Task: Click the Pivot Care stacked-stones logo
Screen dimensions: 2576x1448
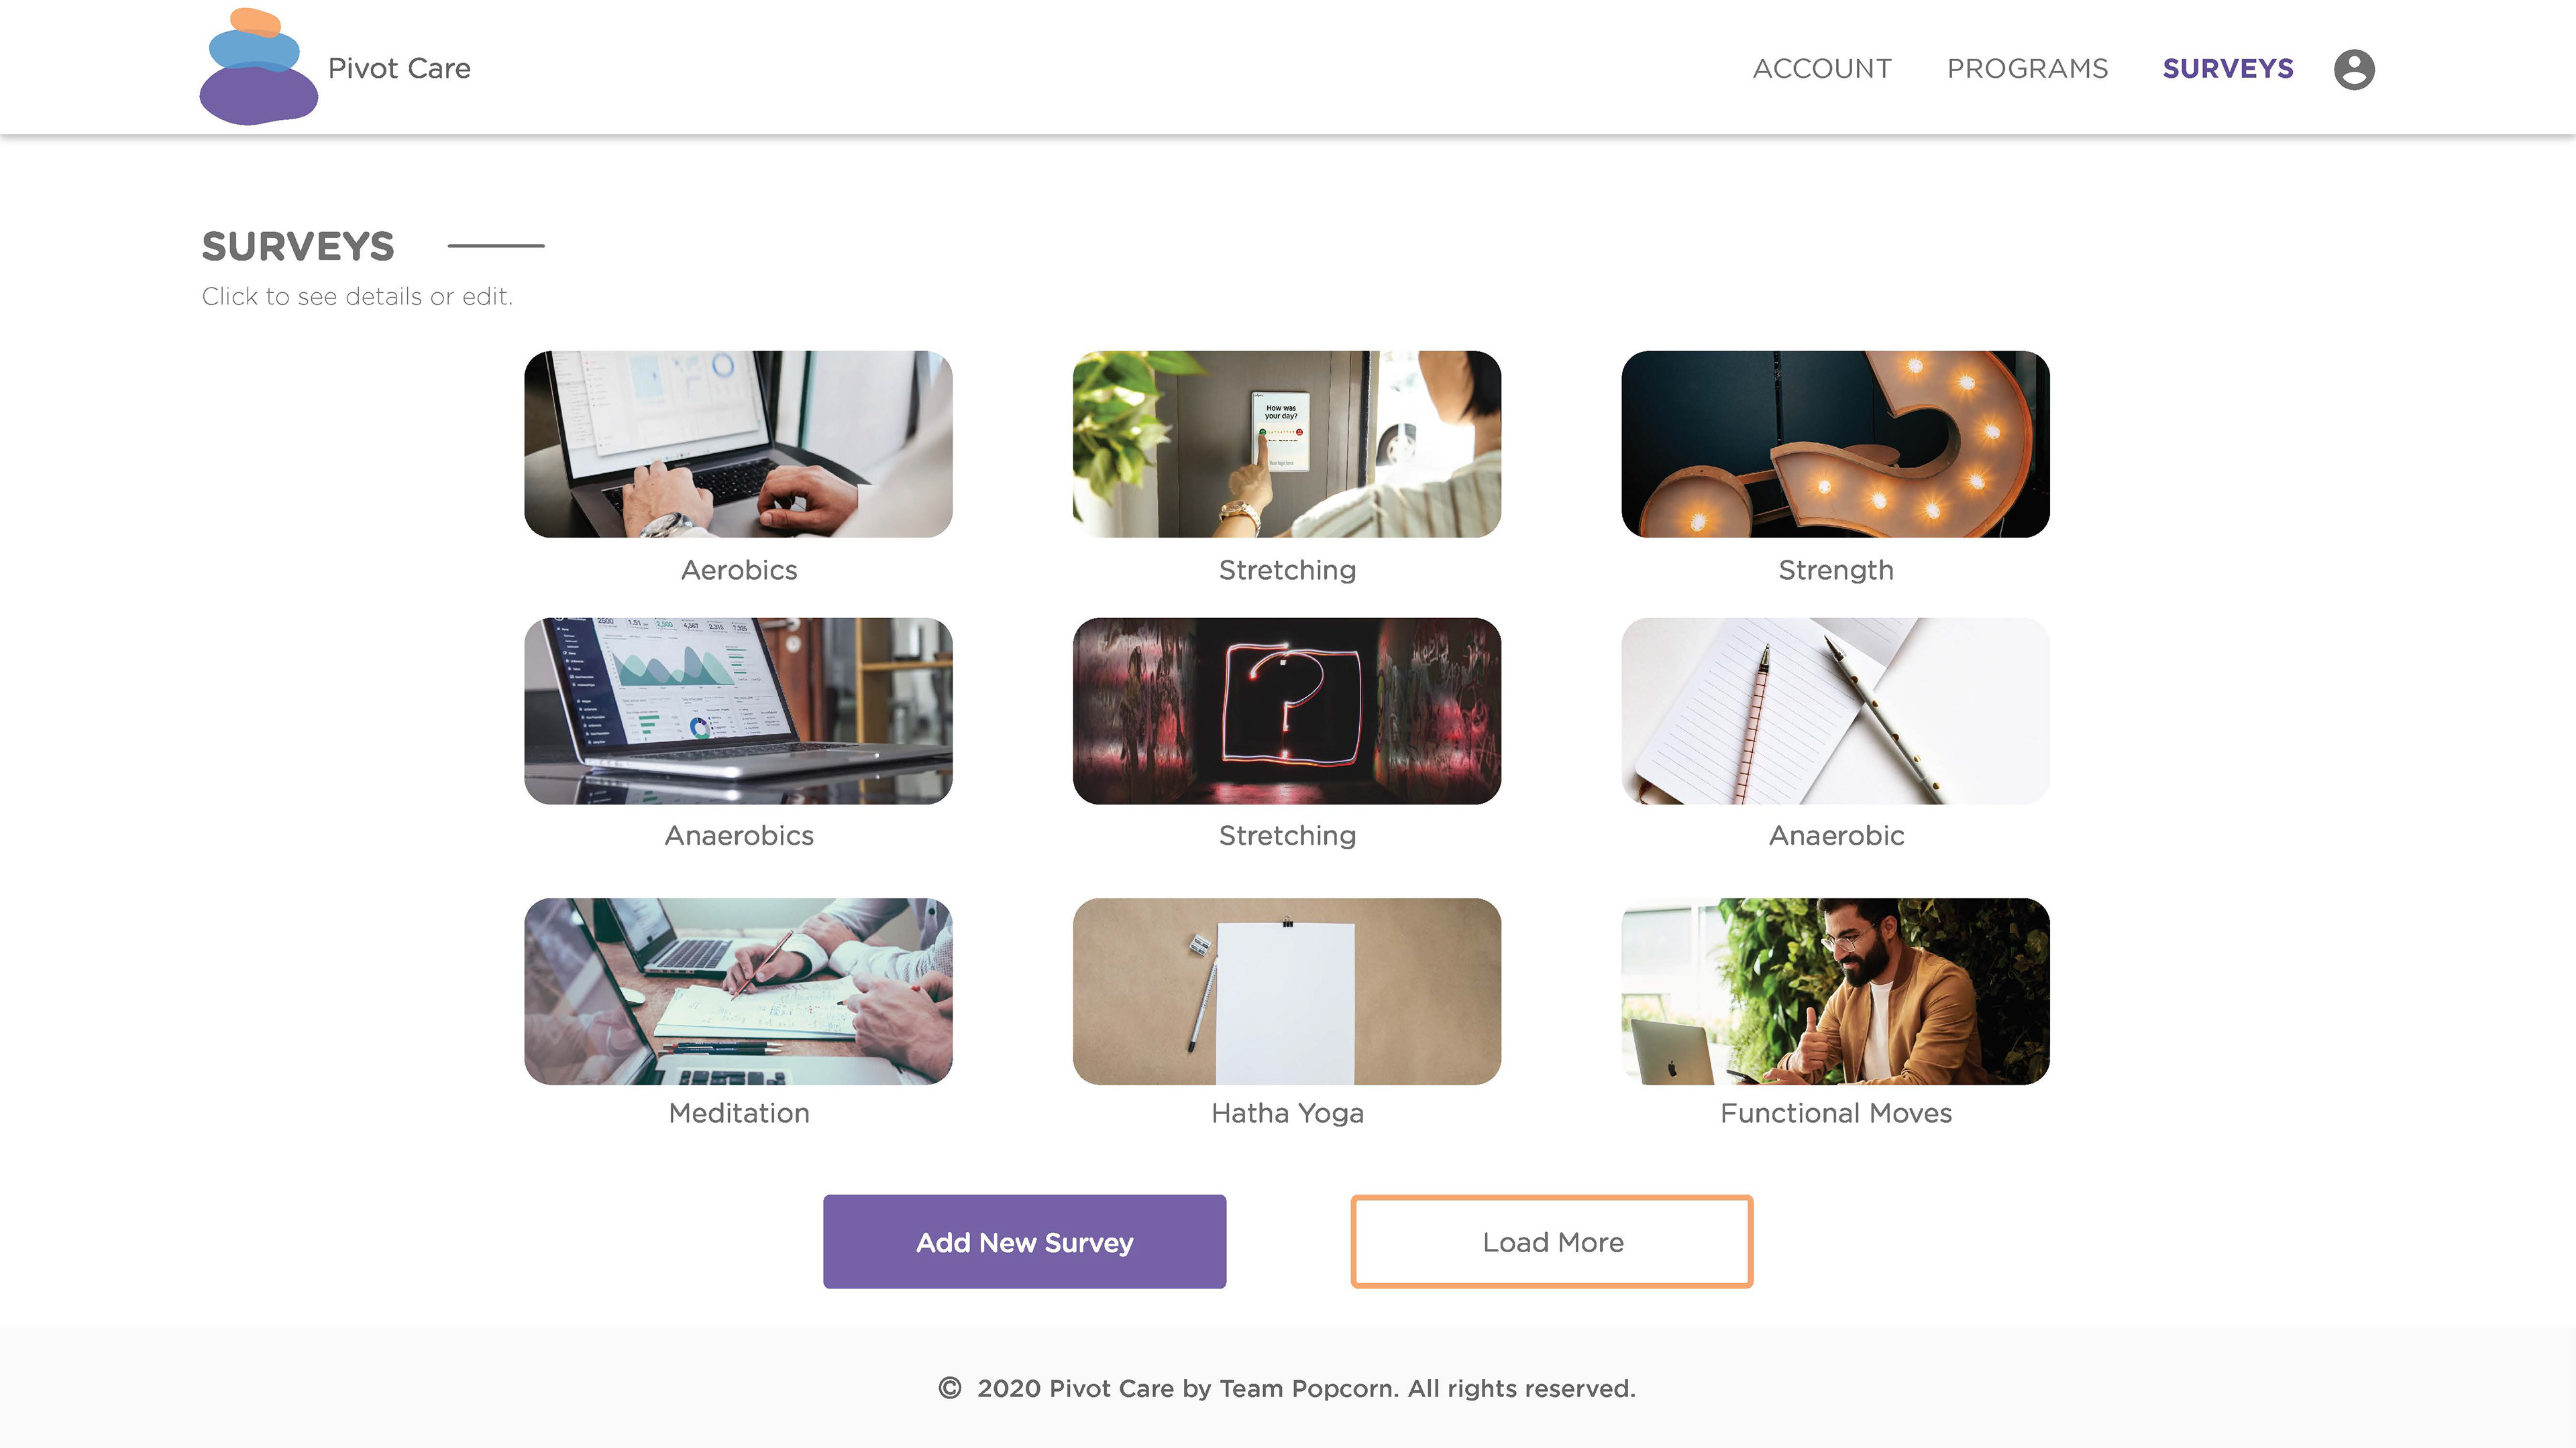Action: click(258, 66)
